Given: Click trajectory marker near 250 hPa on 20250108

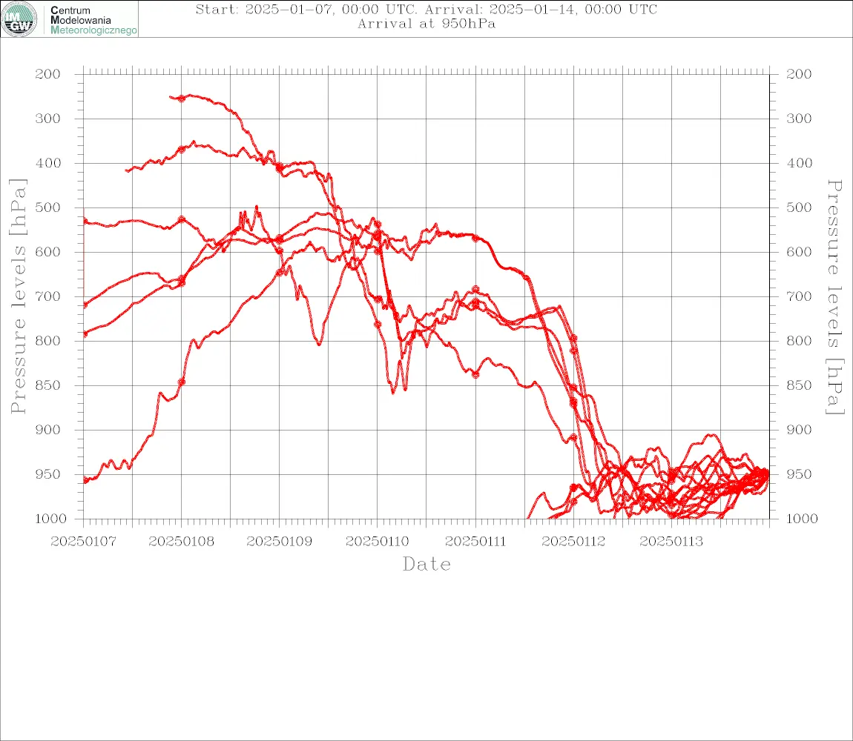Looking at the screenshot, I should click(x=182, y=99).
